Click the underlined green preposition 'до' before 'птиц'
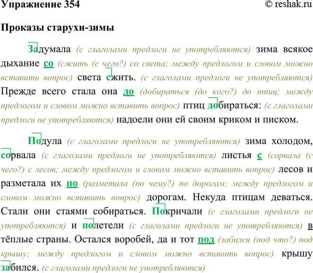 tap(128, 91)
